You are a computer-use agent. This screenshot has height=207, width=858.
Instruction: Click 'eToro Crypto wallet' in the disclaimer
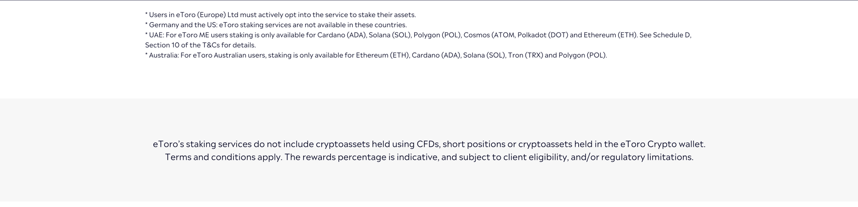coord(662,145)
